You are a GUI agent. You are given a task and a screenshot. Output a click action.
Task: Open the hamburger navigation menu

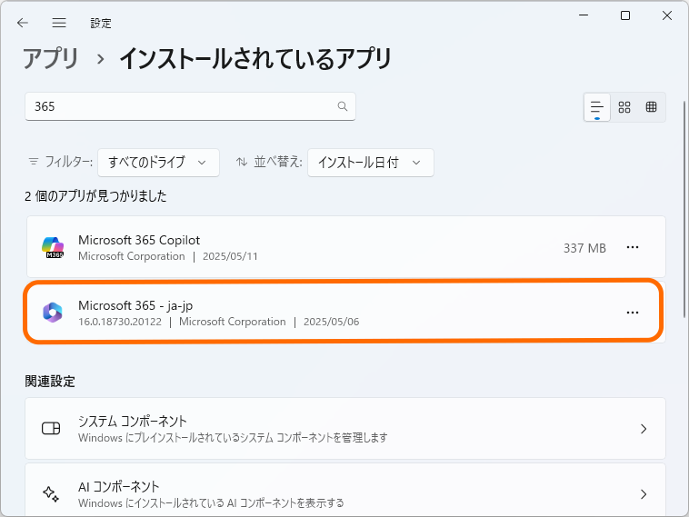click(x=59, y=23)
